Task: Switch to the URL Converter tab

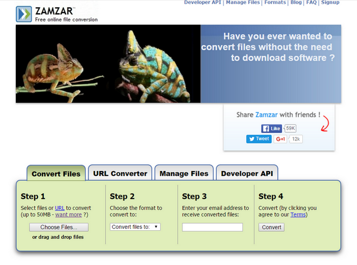Action: 120,173
